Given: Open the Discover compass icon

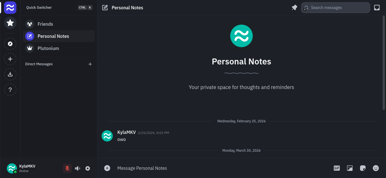Looking at the screenshot, I should click(x=10, y=44).
